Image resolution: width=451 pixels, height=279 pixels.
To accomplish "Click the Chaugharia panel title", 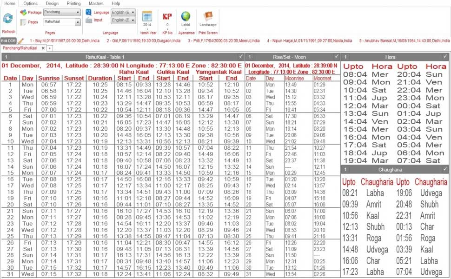I will (390, 169).
